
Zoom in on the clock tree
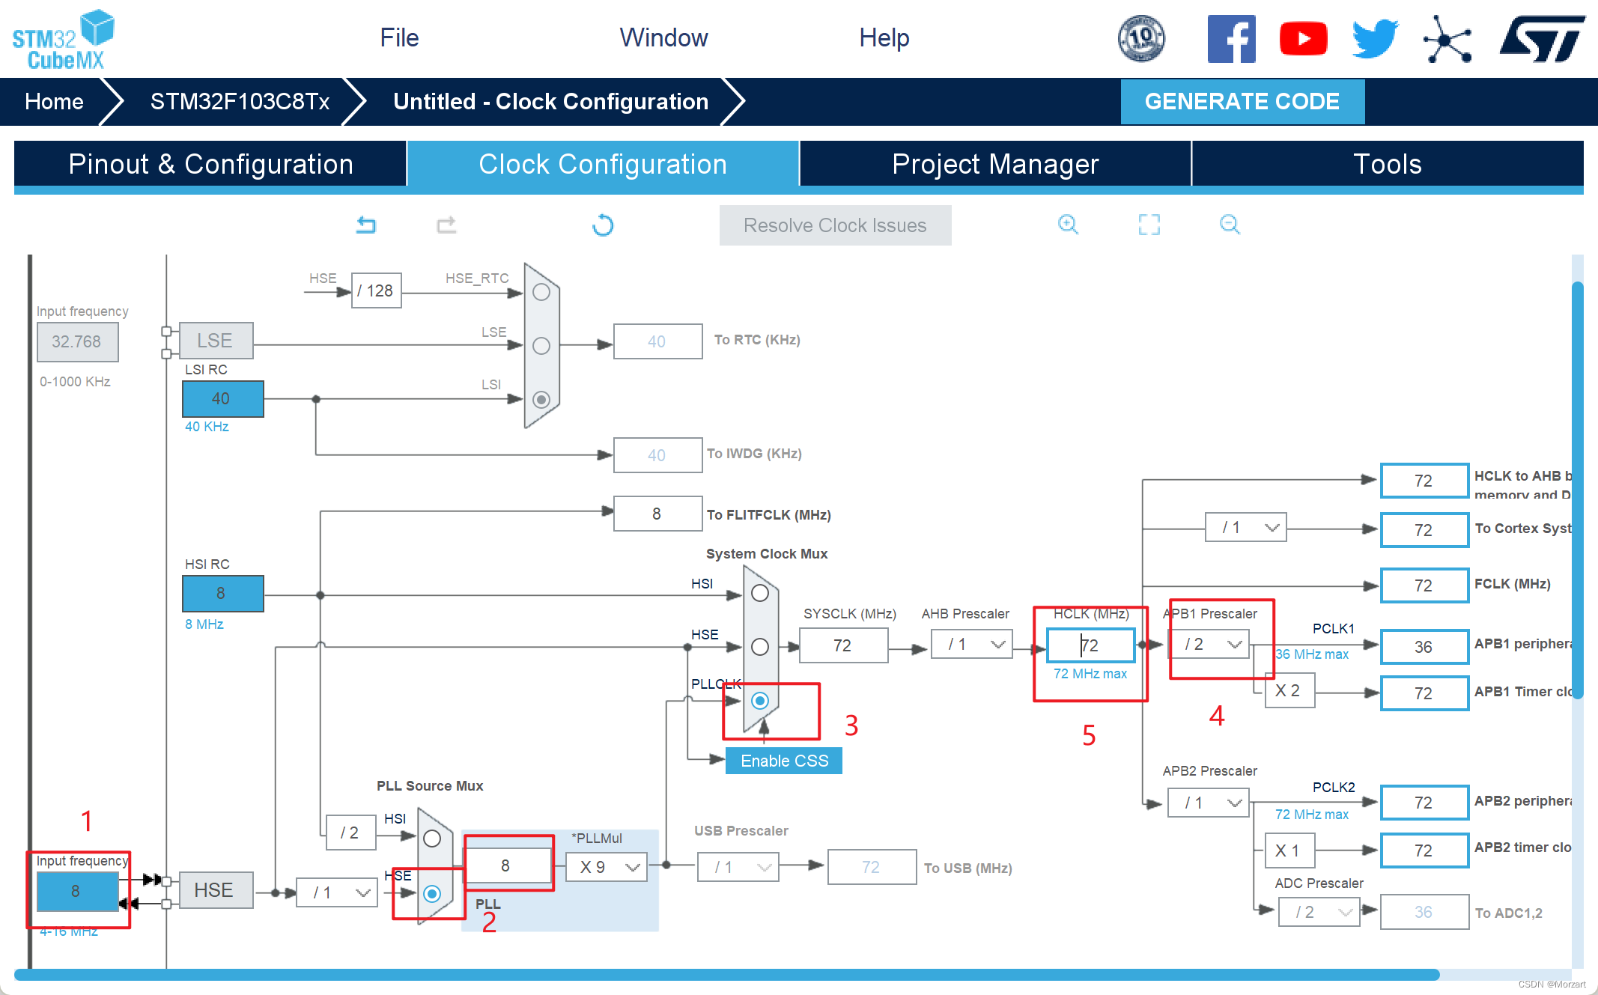[x=1068, y=224]
